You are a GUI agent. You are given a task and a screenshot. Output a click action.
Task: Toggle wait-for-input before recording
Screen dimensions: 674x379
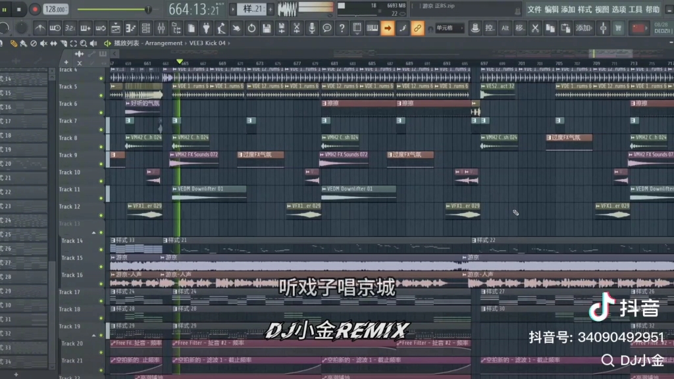click(x=55, y=28)
